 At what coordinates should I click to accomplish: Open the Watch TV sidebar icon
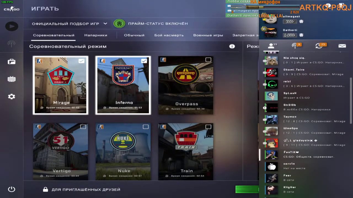pyautogui.click(x=12, y=79)
